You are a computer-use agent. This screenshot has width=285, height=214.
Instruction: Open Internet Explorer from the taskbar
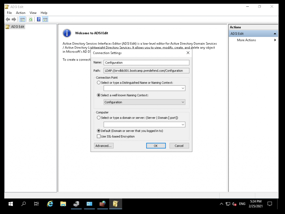tap(50, 204)
